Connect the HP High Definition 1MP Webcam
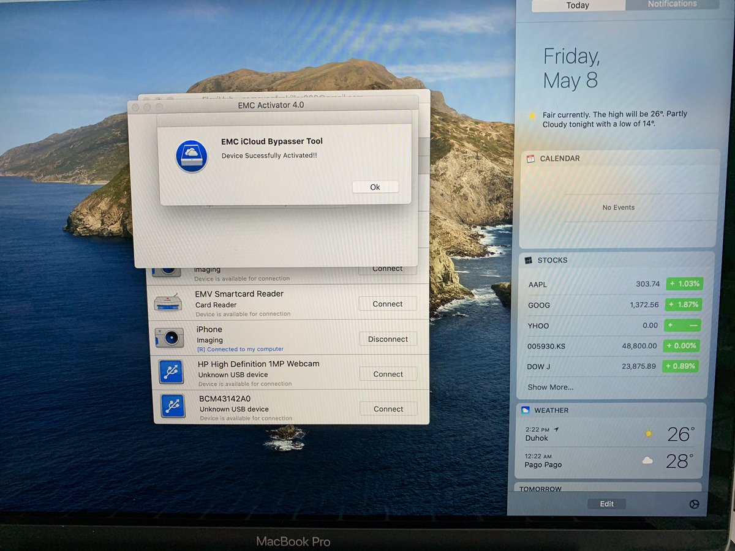 tap(388, 374)
